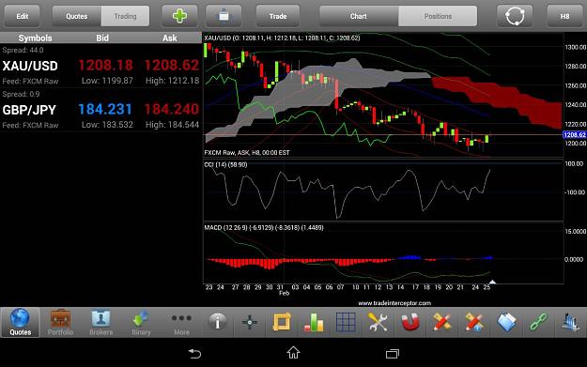This screenshot has height=367, width=587.
Task: Click XAU/USD ask price 1208.62
Action: [172, 66]
